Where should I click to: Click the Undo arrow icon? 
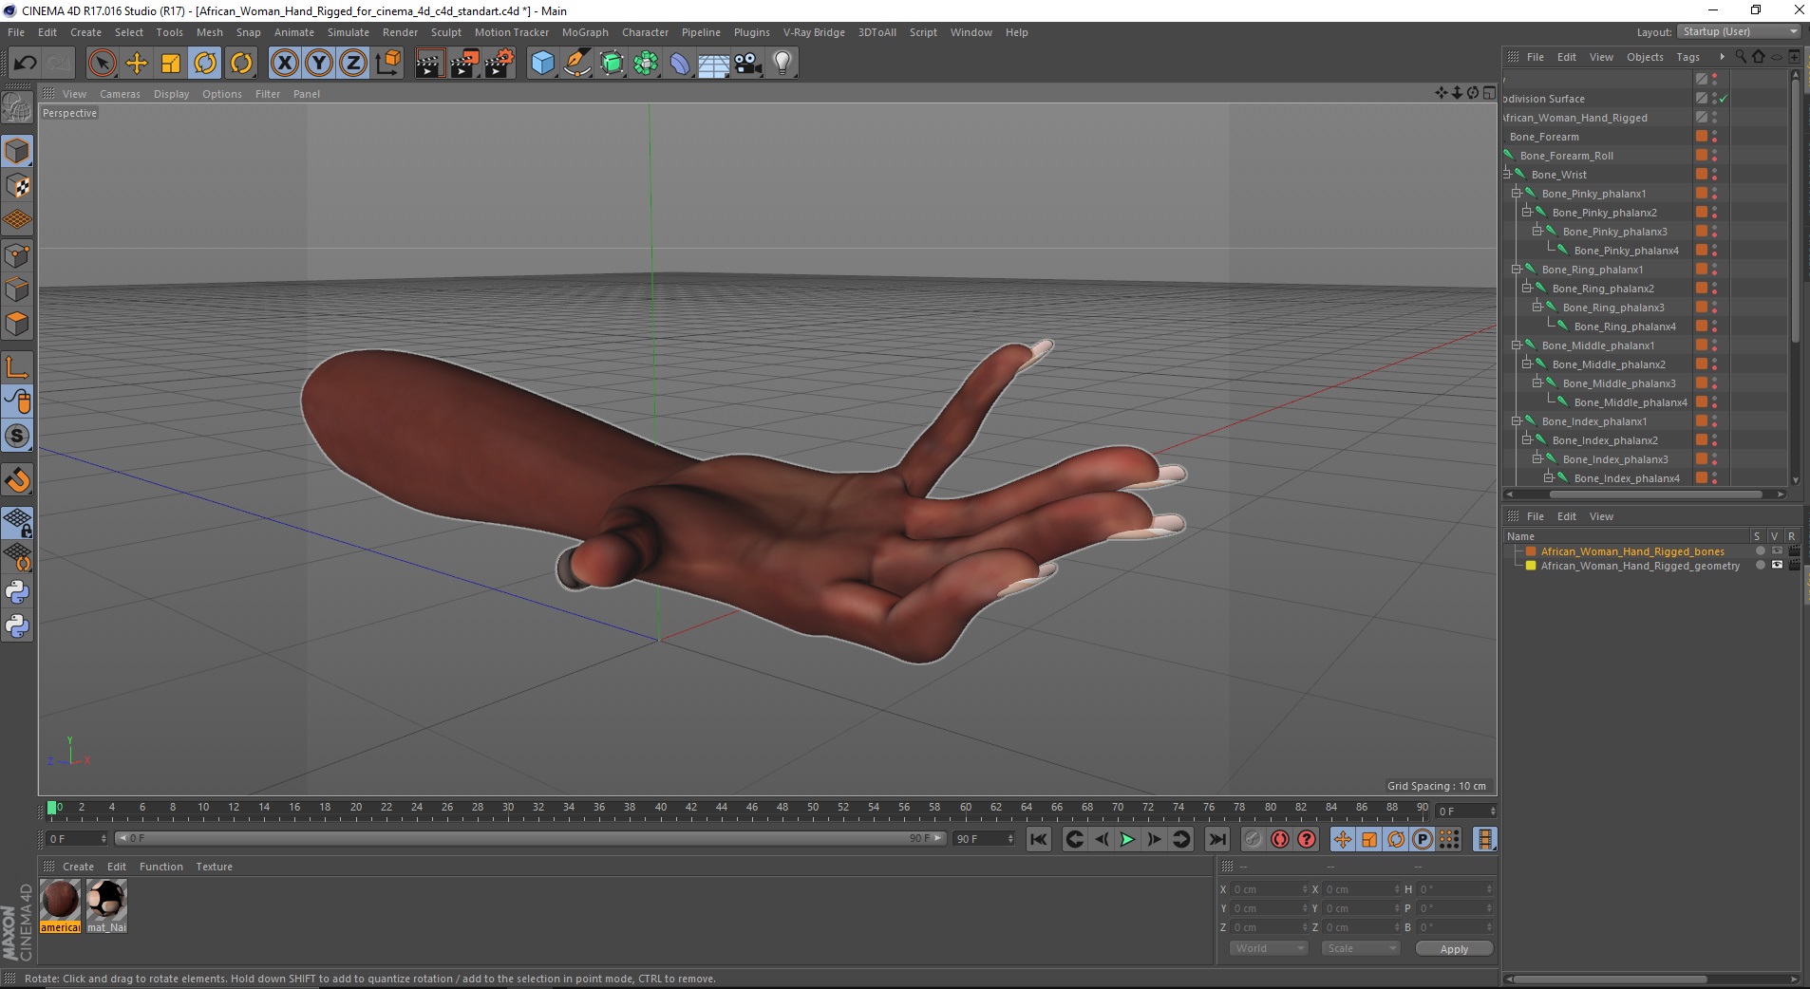tap(25, 63)
